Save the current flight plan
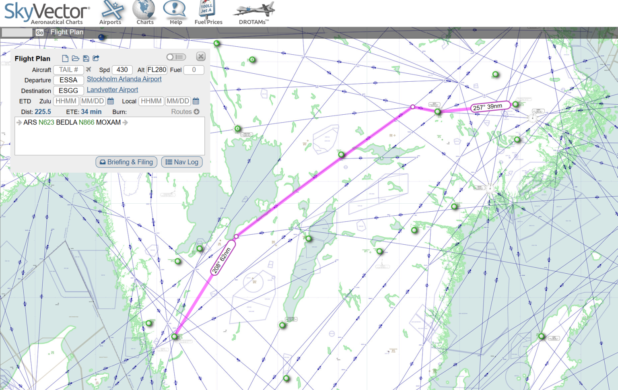The image size is (618, 390). (86, 58)
